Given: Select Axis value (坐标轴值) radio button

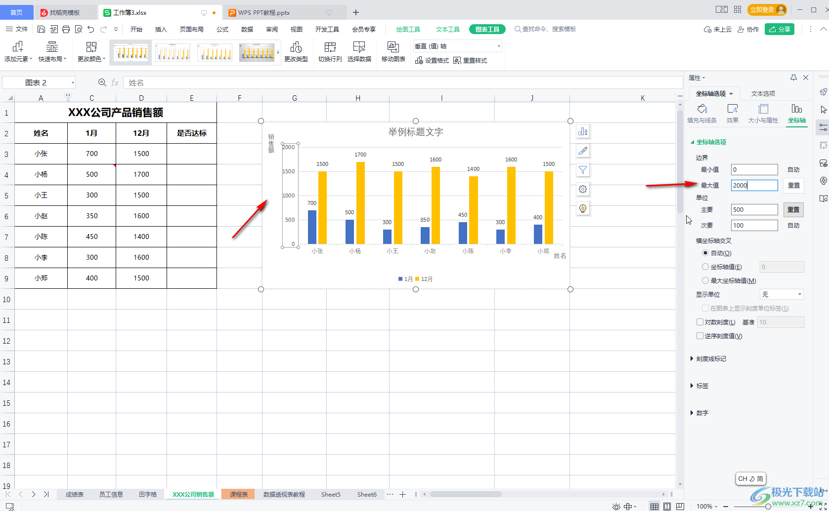Looking at the screenshot, I should coord(705,267).
